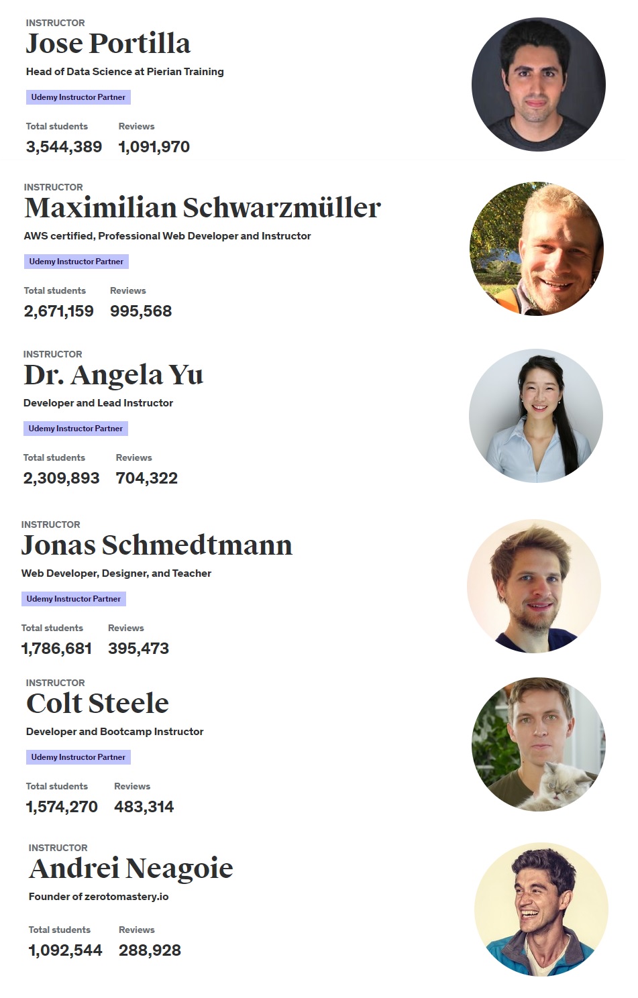
Task: Click 'Founder of zerotomastery.io' under Andrei Neagoie
Action: (x=99, y=897)
